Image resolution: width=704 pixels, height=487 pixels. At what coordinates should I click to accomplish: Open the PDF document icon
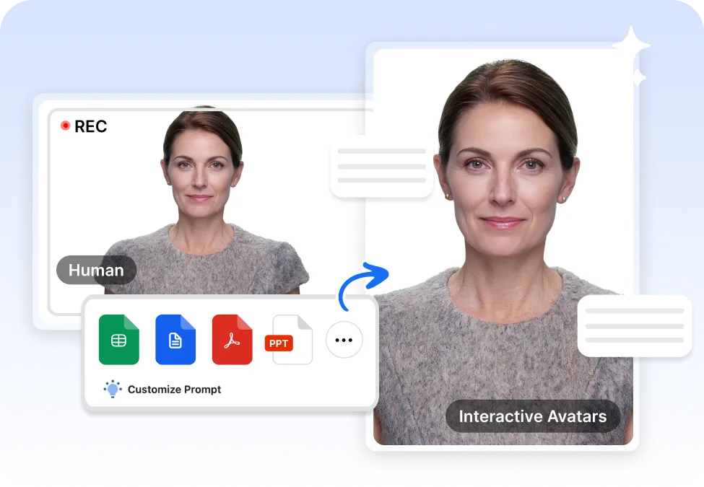point(232,340)
